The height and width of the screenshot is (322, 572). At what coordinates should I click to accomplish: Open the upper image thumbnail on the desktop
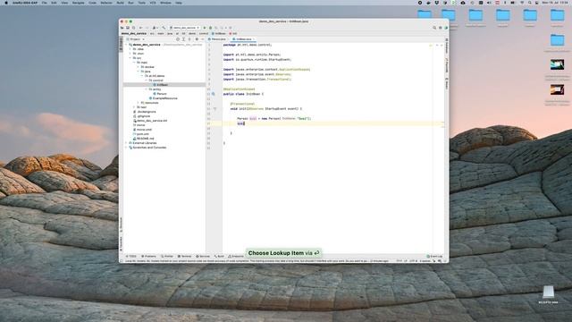click(x=557, y=64)
